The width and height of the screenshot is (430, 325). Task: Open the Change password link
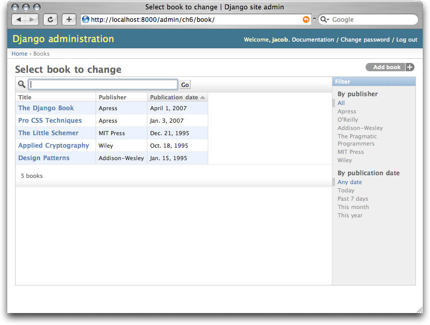coord(365,40)
